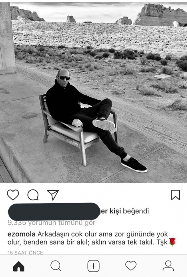
Task: Open the Activity heart in the bottom bar
Action: point(131,266)
